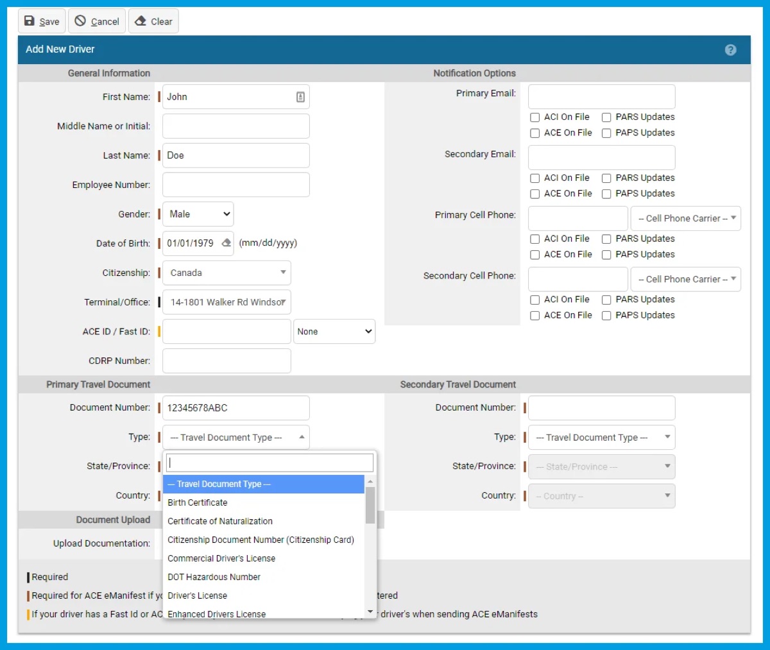Open secondary Country dropdown
Viewport: 770px width, 650px height.
pos(601,496)
